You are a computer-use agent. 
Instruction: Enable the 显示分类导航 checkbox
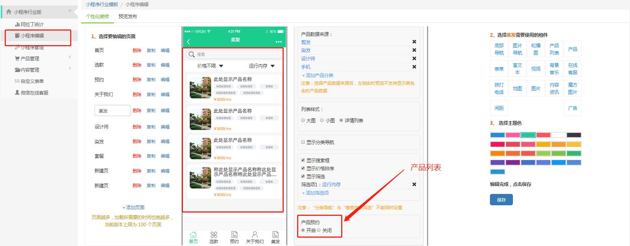click(303, 142)
